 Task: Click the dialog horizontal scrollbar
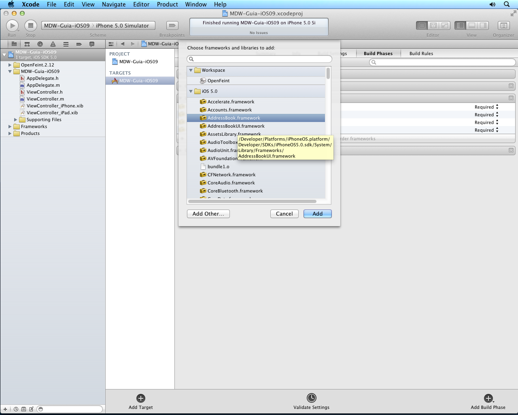(x=253, y=201)
